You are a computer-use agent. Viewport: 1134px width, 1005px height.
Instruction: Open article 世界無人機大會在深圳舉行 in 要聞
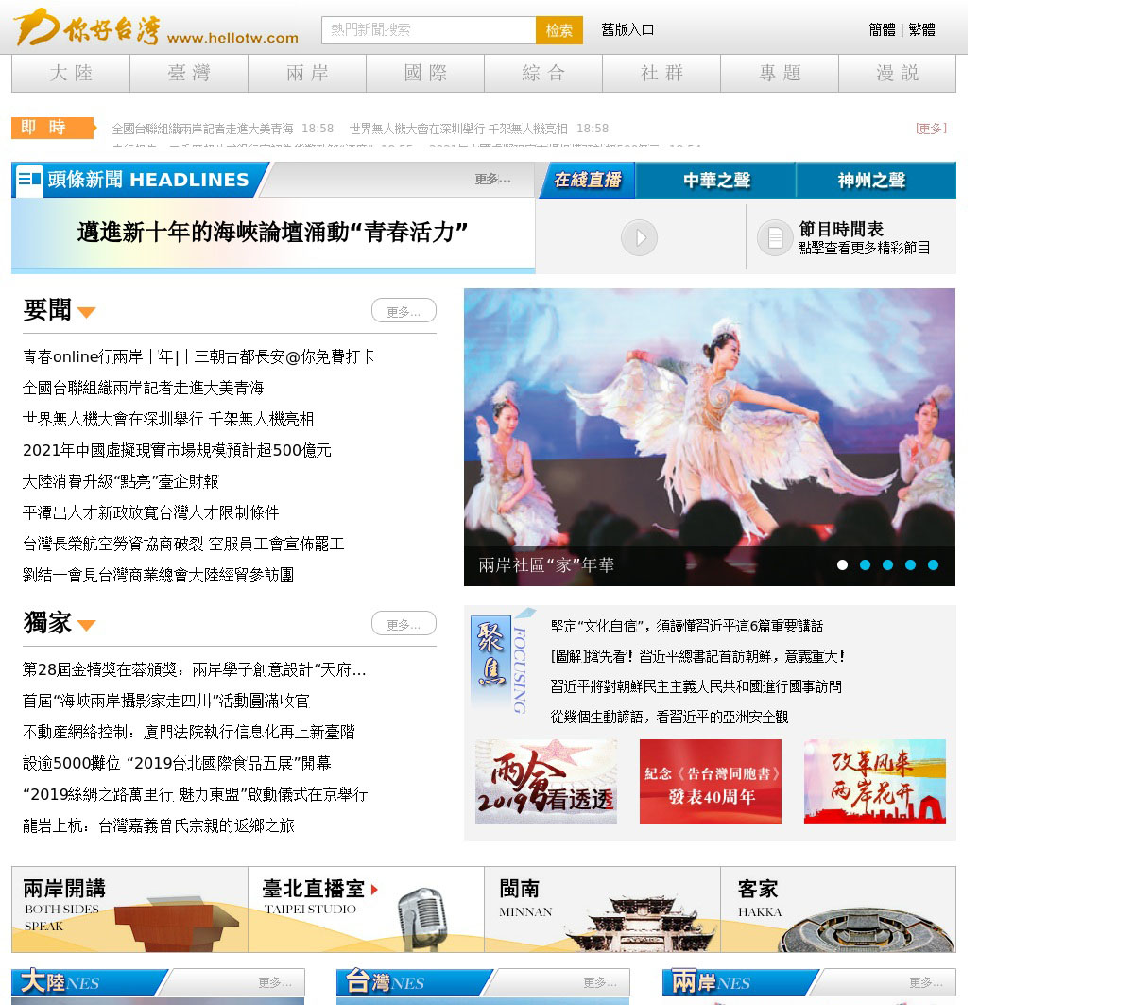[168, 420]
